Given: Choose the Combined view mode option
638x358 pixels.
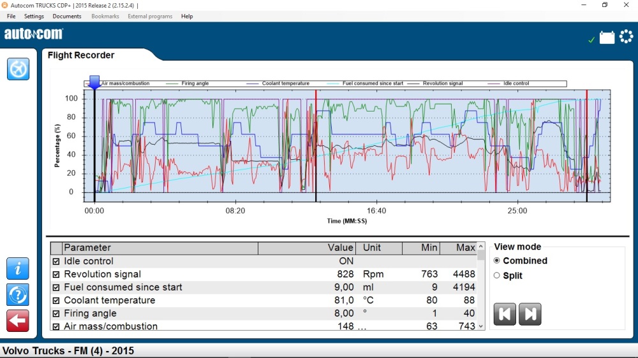Looking at the screenshot, I should 497,261.
